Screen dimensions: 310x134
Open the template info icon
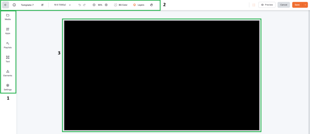14,5
